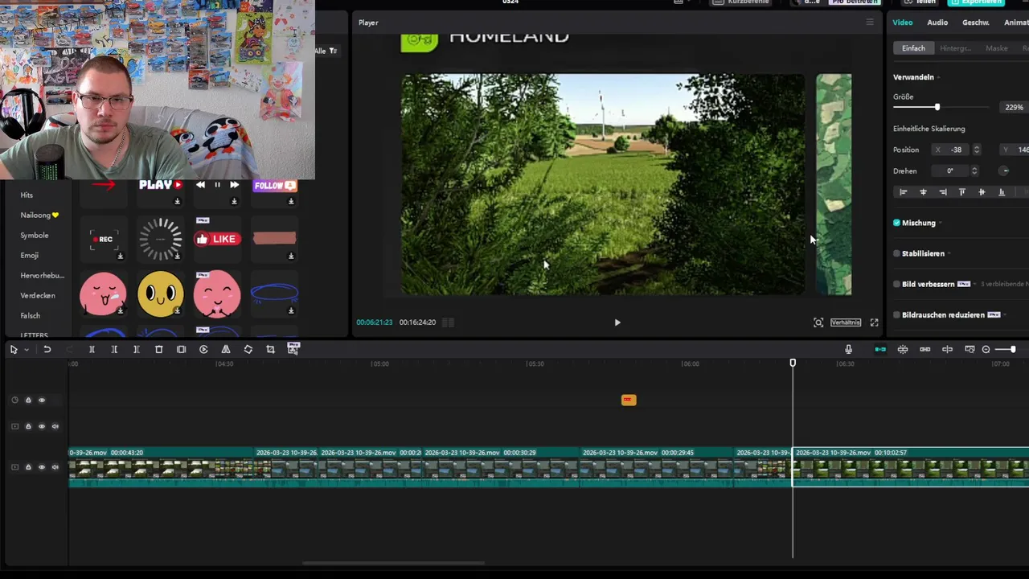The width and height of the screenshot is (1029, 579).
Task: Zoom out the timeline with minus icon
Action: pos(986,349)
